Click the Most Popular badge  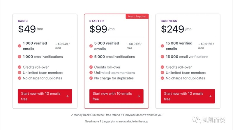point(137,17)
